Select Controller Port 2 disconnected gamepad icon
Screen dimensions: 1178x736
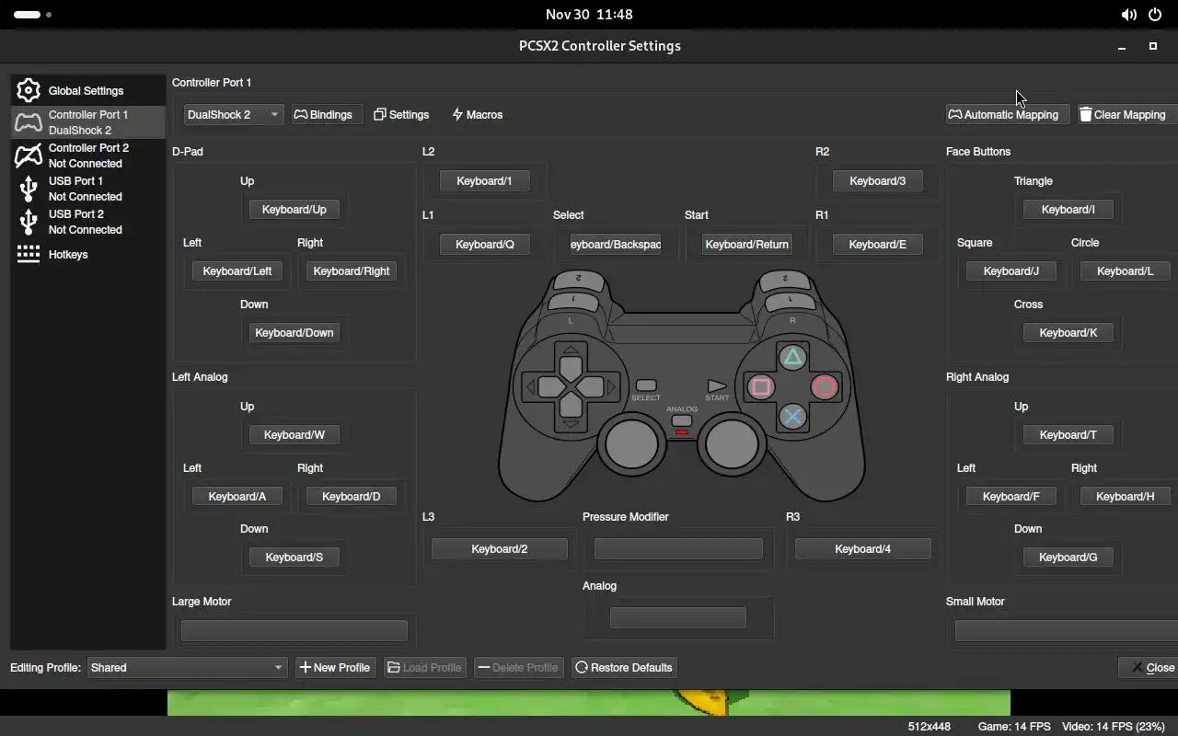29,155
